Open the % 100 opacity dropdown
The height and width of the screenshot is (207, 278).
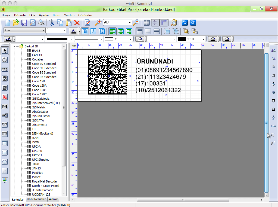pos(203,39)
